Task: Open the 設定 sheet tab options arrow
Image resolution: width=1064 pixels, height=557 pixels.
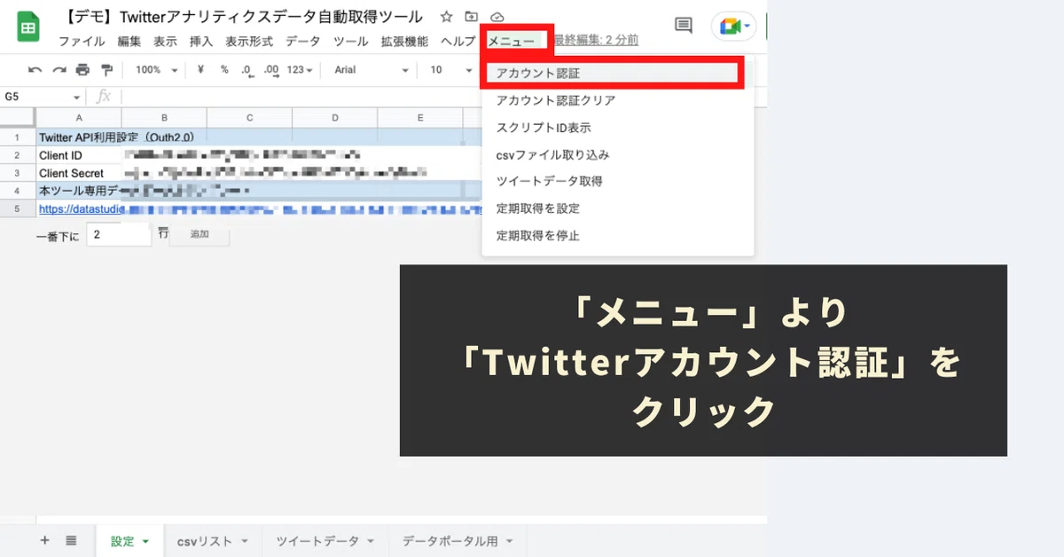Action: 145,541
